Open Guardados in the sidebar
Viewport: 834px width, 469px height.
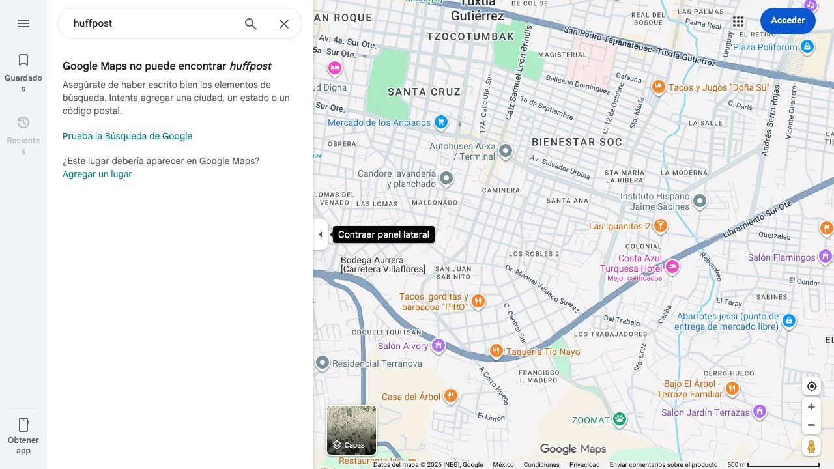tap(23, 68)
